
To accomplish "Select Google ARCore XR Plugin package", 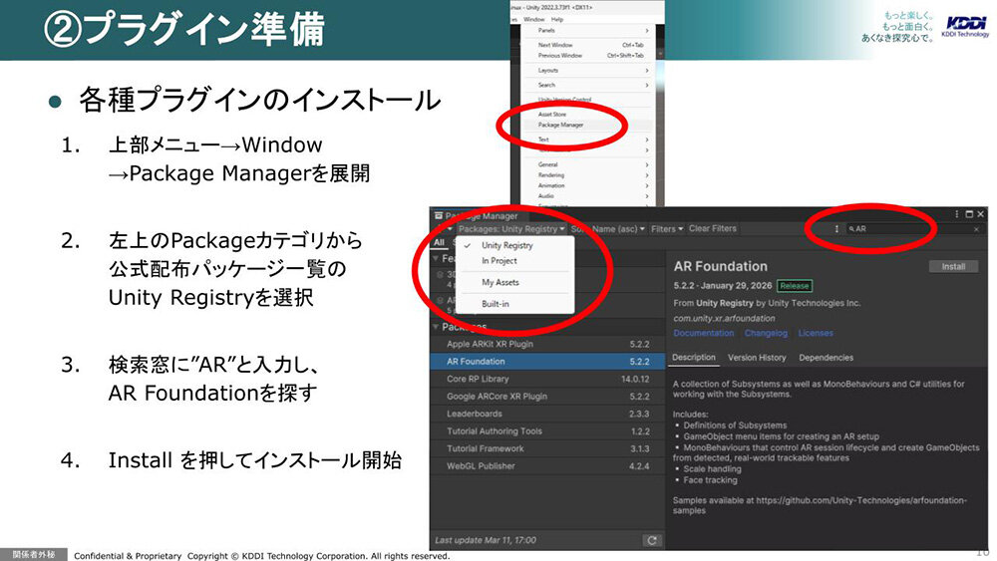I will [497, 396].
